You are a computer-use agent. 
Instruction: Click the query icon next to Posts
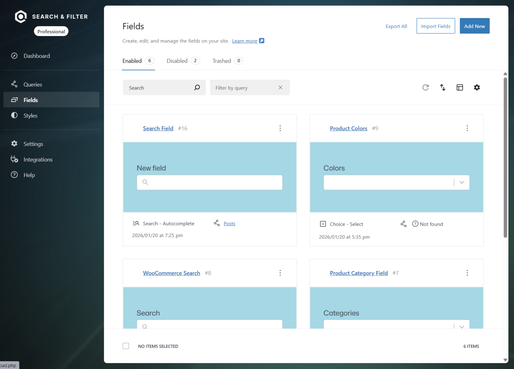pyautogui.click(x=217, y=223)
